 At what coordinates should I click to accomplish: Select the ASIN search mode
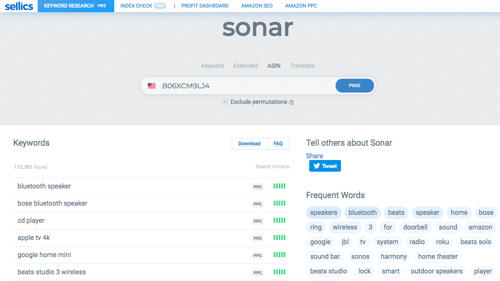(274, 66)
